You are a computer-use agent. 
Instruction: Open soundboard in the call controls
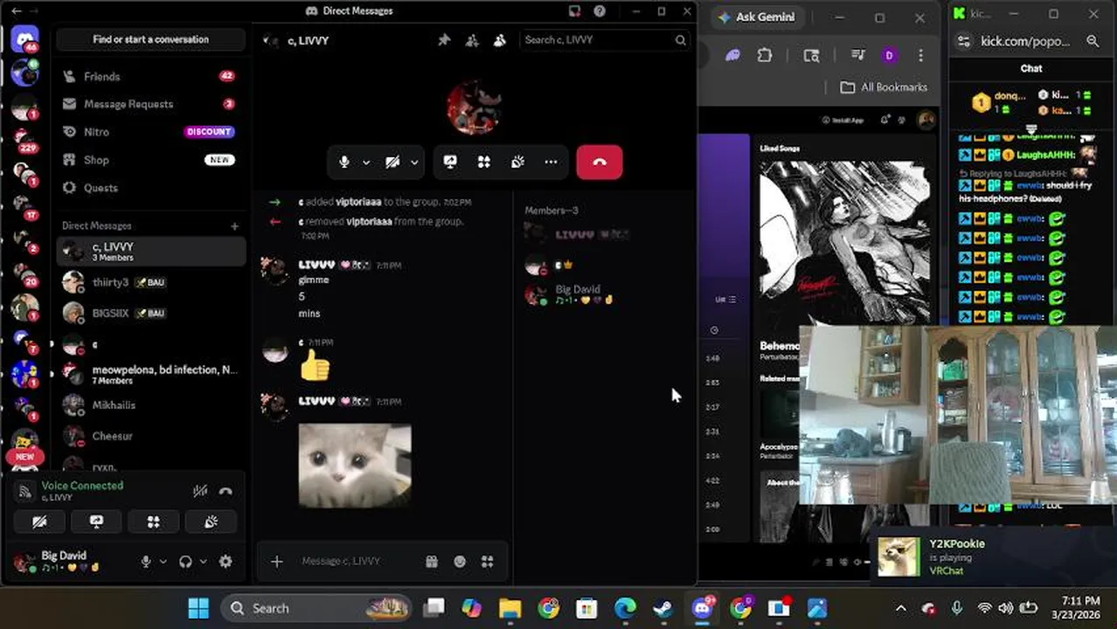point(517,162)
